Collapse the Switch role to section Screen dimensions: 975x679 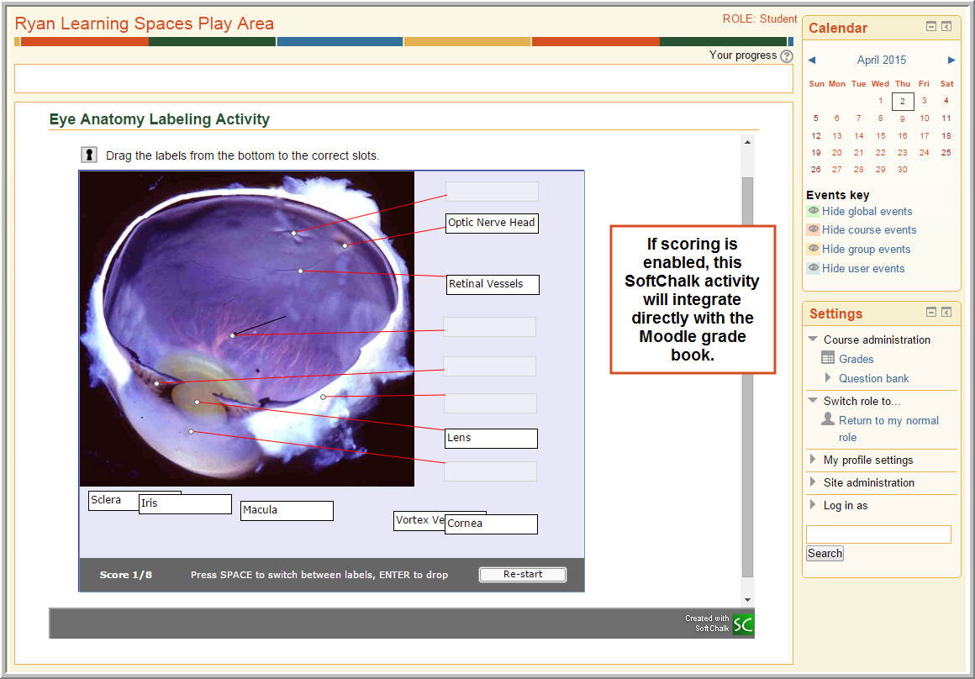(812, 401)
